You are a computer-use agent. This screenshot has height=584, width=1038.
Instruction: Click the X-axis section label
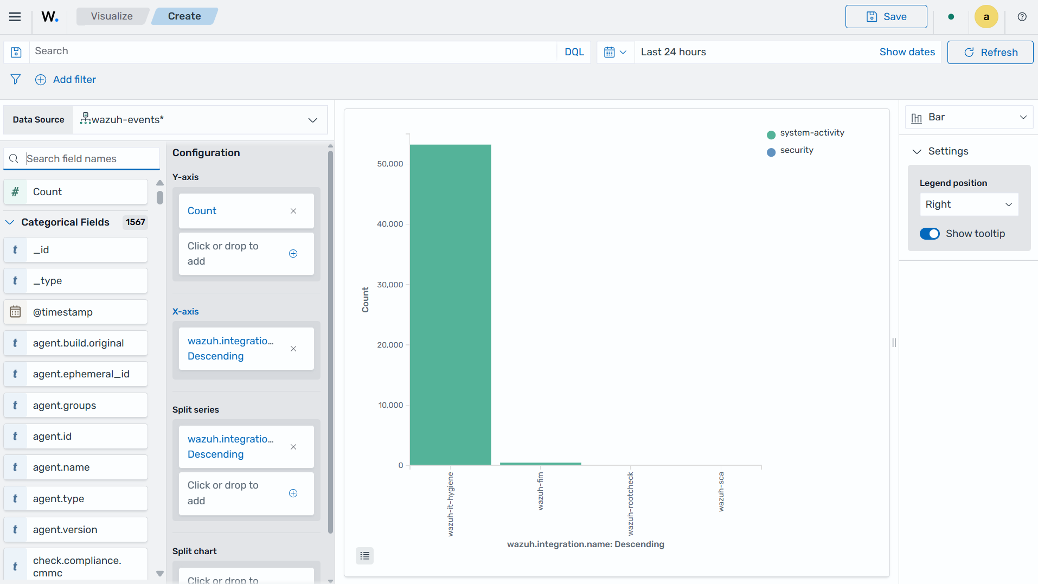(x=185, y=311)
